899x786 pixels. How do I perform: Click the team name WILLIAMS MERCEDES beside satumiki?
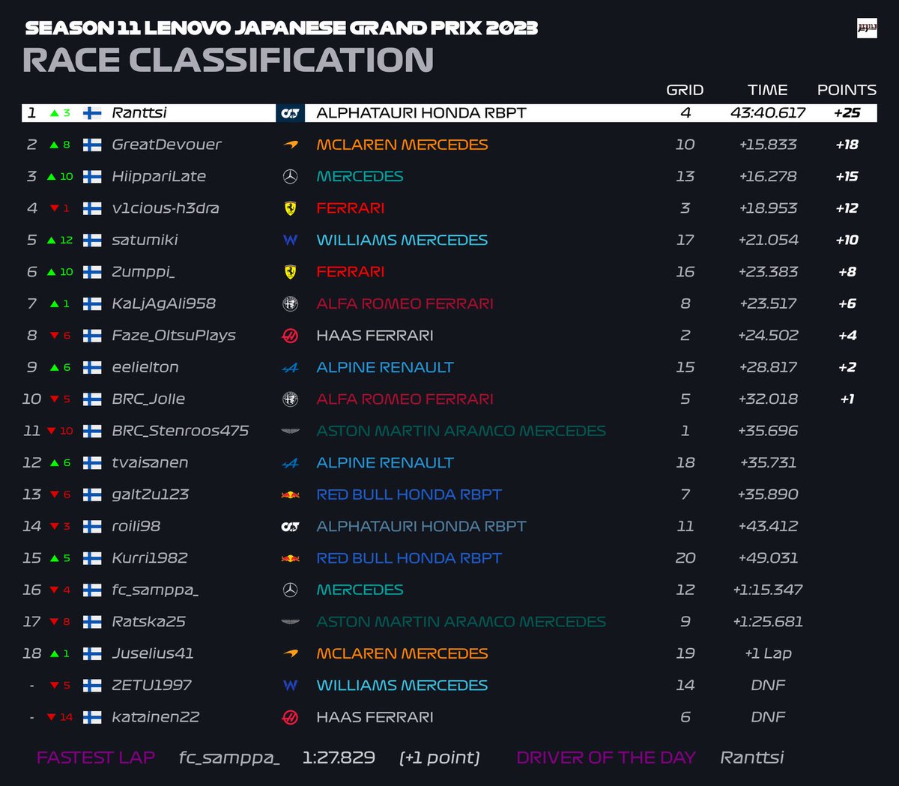coord(402,241)
